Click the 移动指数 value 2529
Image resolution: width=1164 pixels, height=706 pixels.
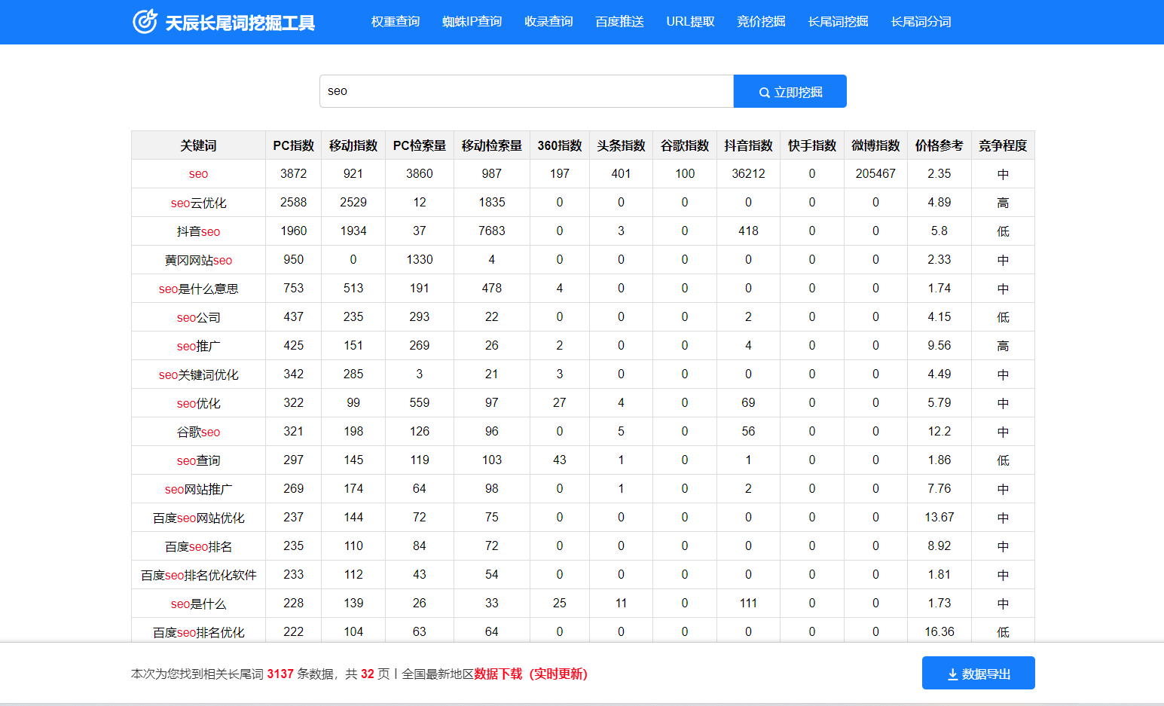353,202
